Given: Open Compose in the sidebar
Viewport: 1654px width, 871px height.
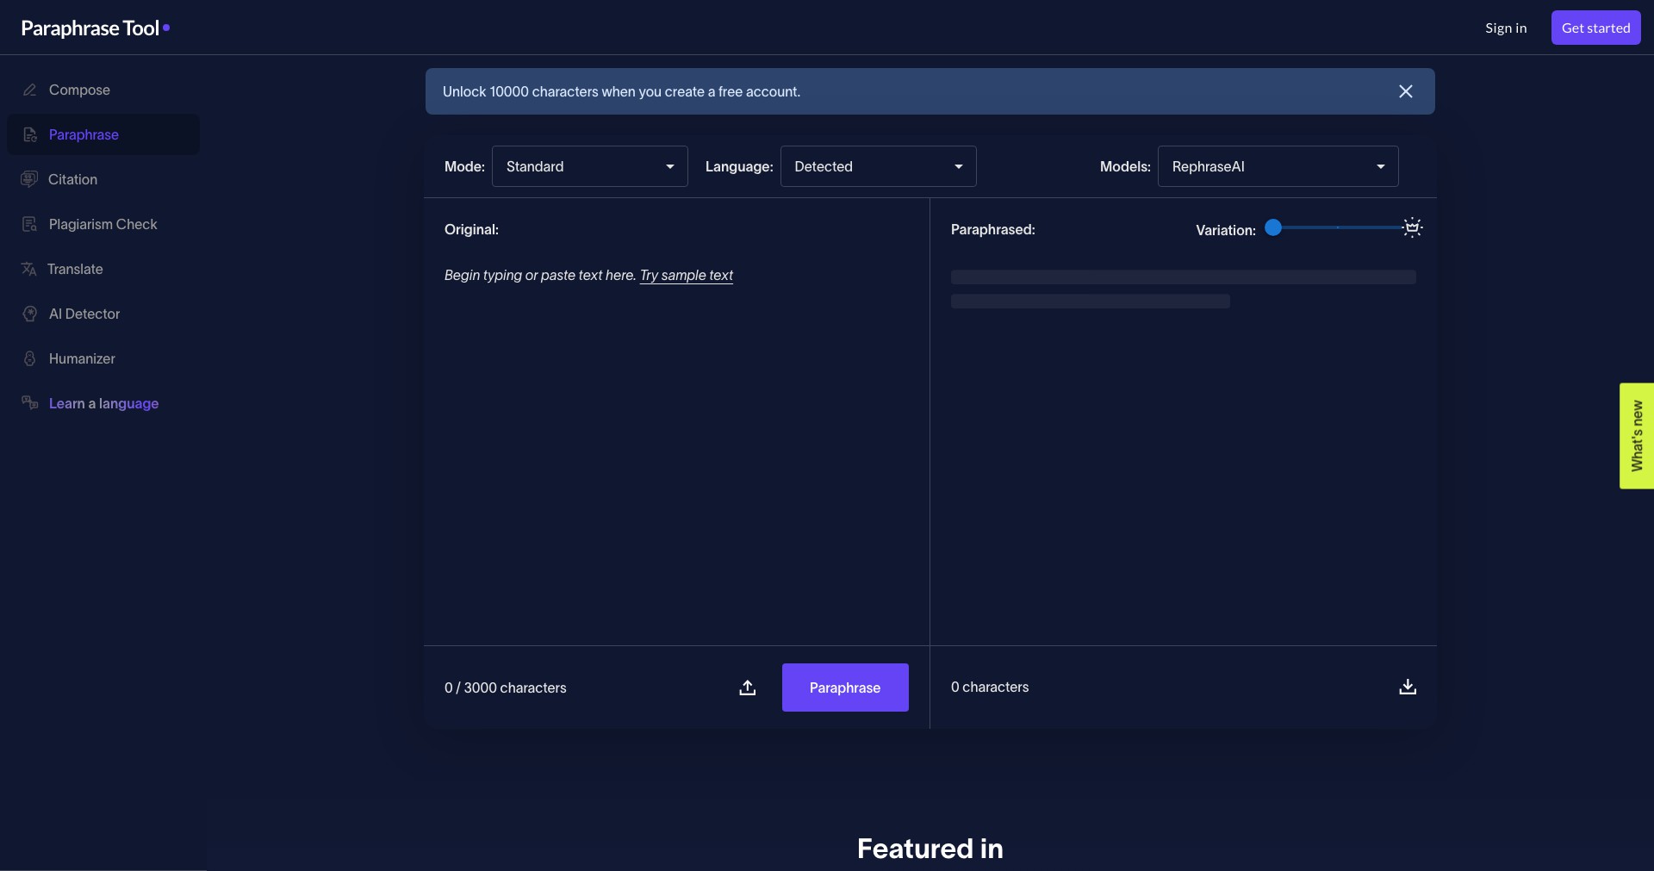Looking at the screenshot, I should coord(103,90).
